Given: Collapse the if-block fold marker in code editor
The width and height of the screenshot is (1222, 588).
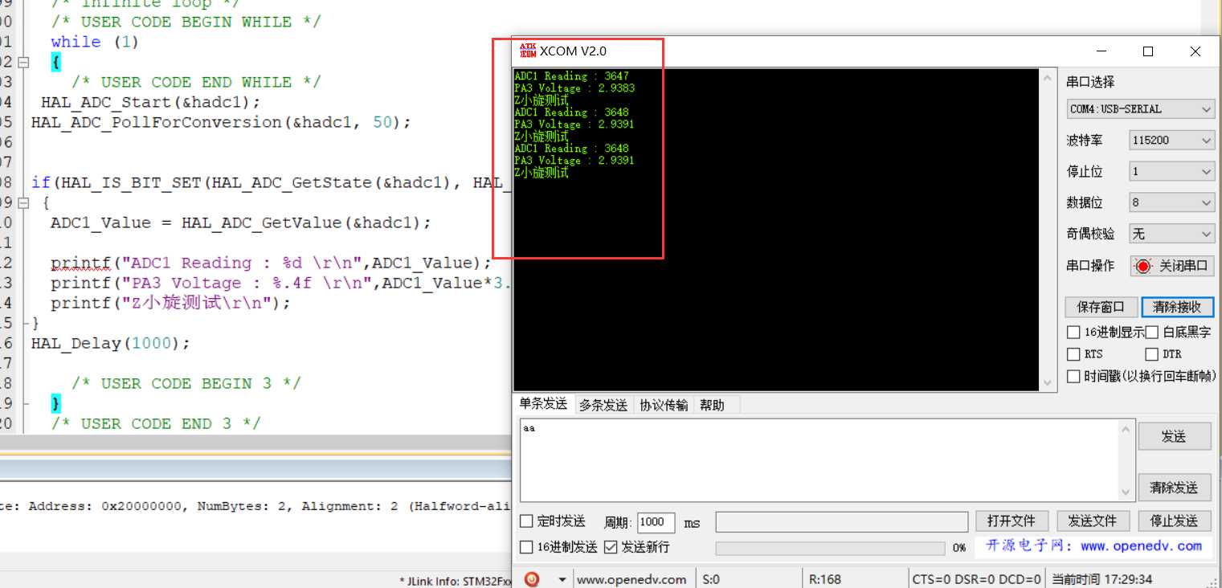Looking at the screenshot, I should (x=23, y=202).
